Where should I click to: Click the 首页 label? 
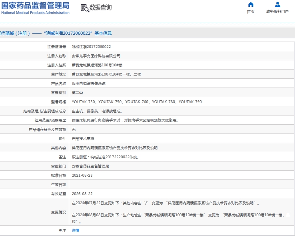tap(251, 12)
